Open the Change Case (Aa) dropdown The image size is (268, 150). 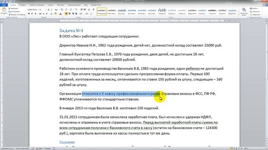coord(57,10)
